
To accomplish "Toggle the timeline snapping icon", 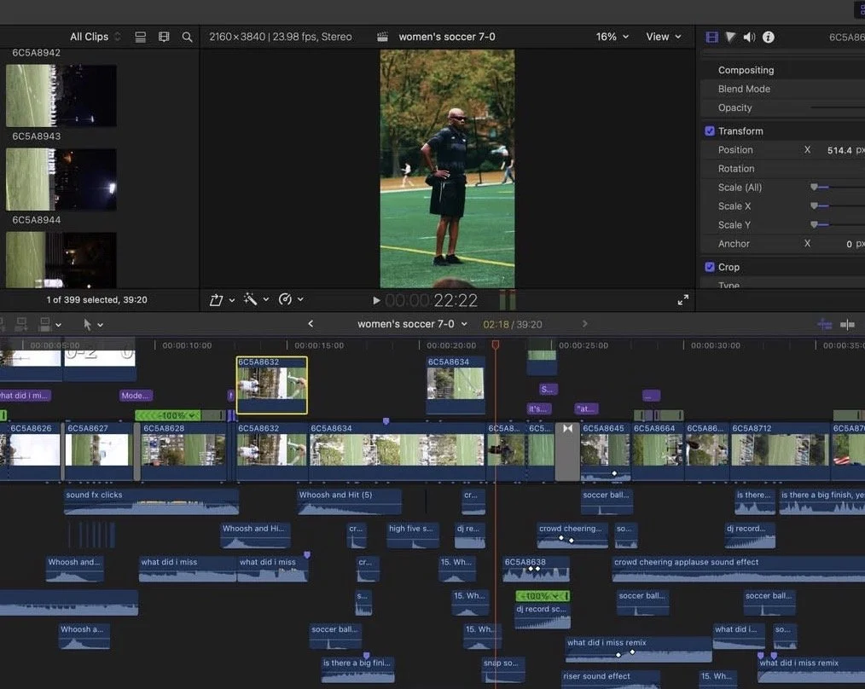I will (847, 324).
